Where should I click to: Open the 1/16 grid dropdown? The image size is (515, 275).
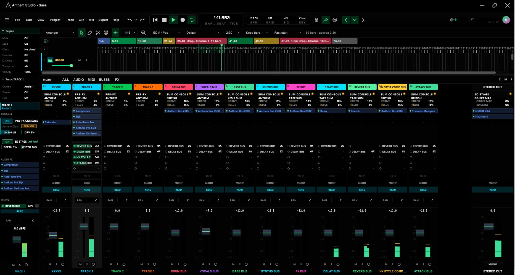[x=130, y=33]
